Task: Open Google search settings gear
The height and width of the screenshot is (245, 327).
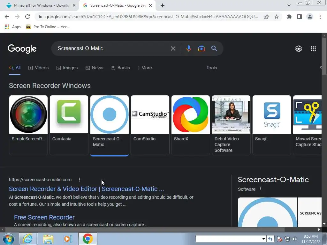Action: pyautogui.click(x=299, y=49)
